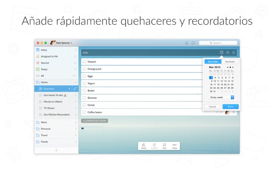
Task: Go to previous month in the calendar
Action: tap(228, 67)
